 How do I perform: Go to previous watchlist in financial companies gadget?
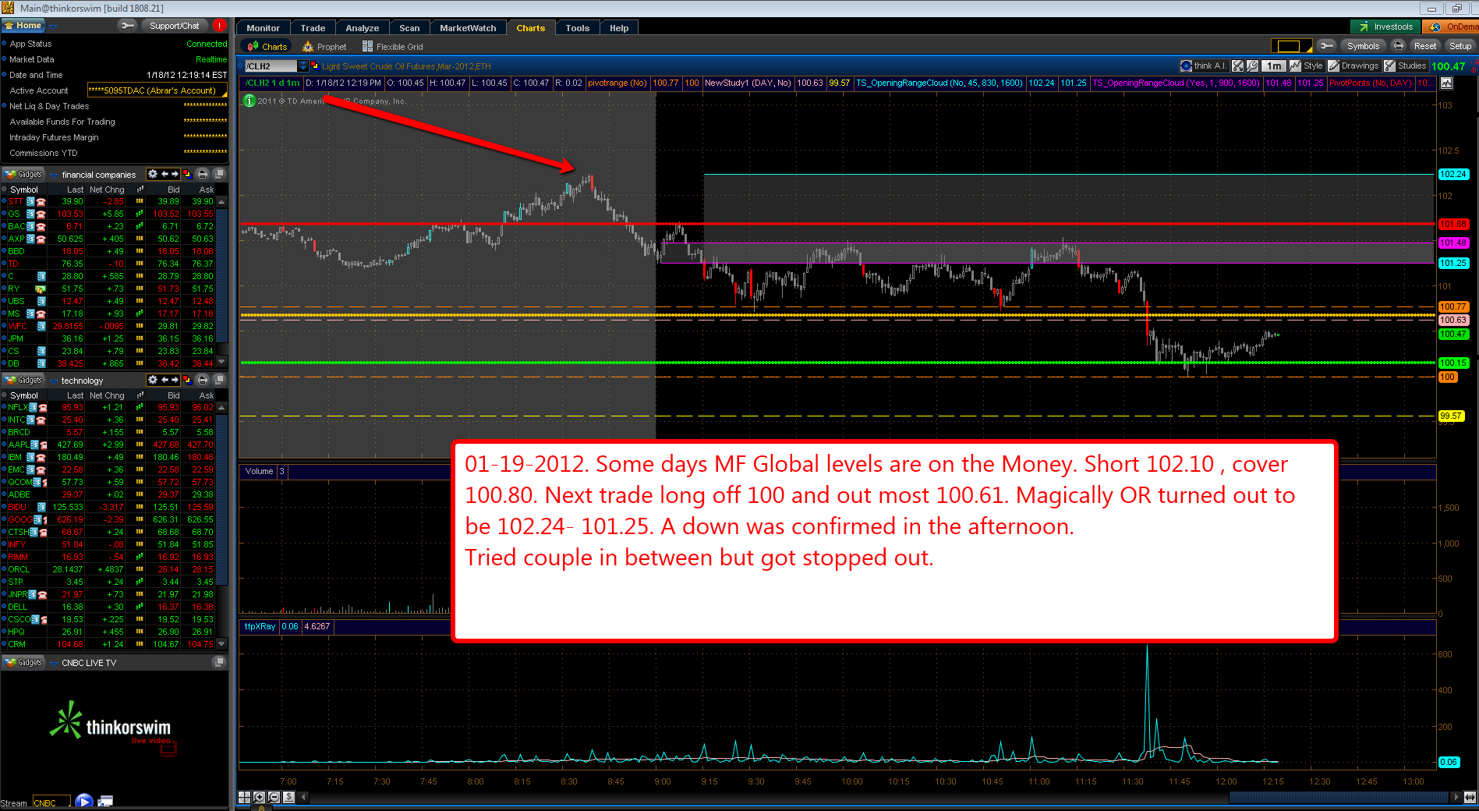(x=165, y=174)
